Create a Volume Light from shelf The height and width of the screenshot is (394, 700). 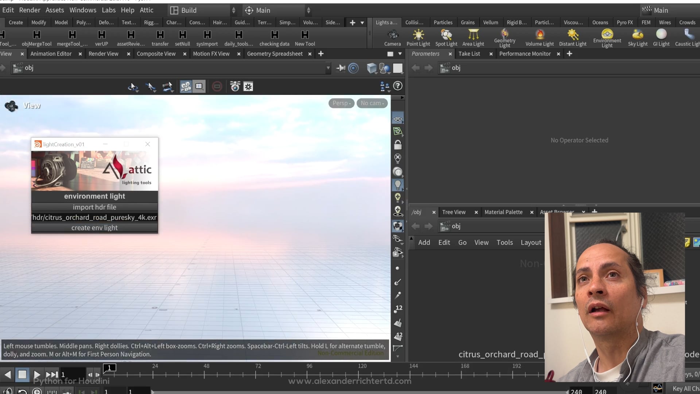pyautogui.click(x=539, y=38)
